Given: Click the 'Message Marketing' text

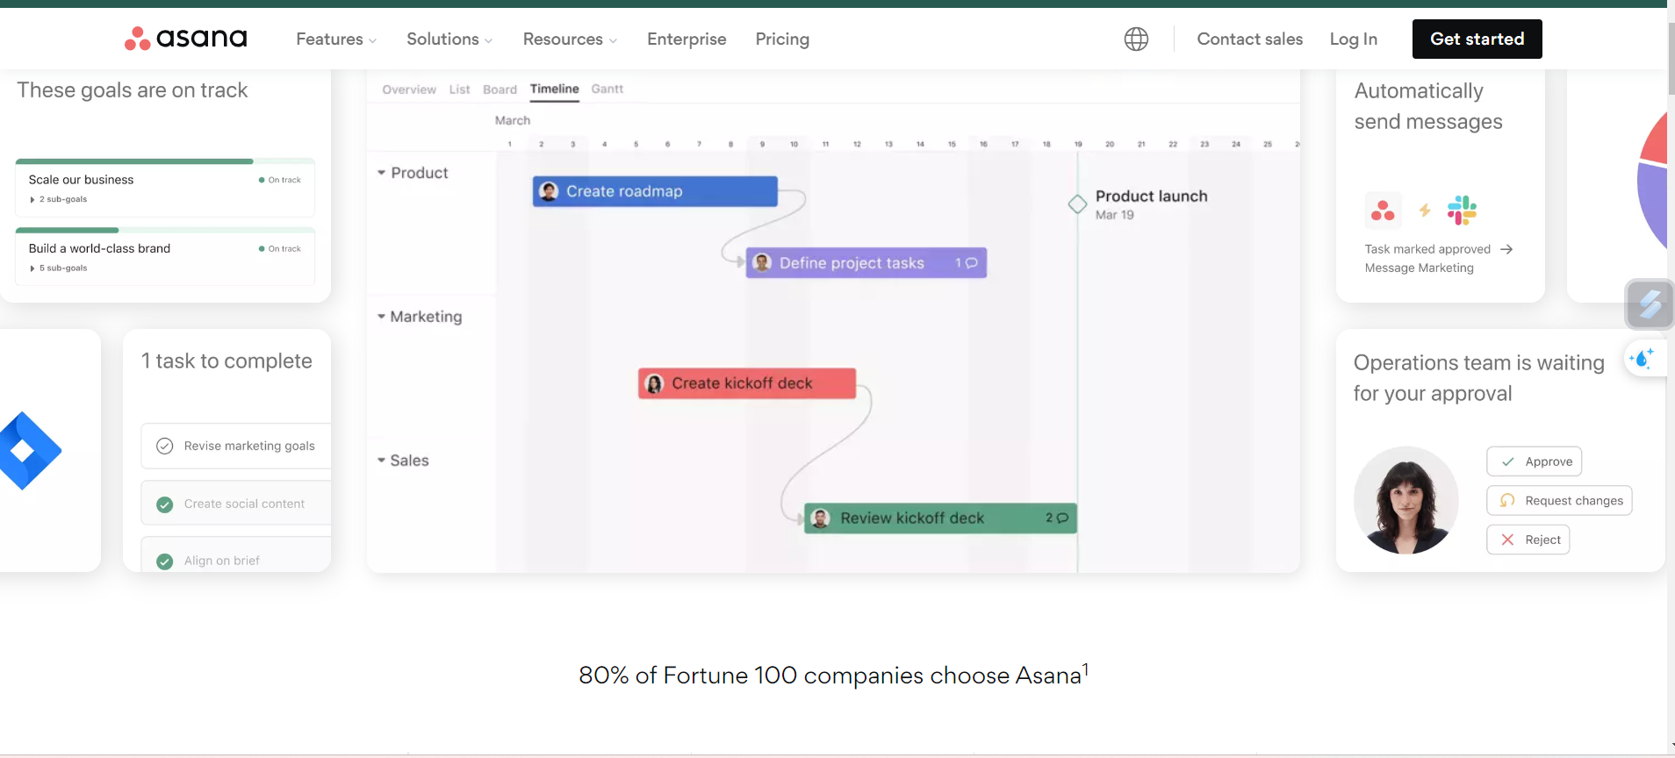Looking at the screenshot, I should coord(1419,268).
